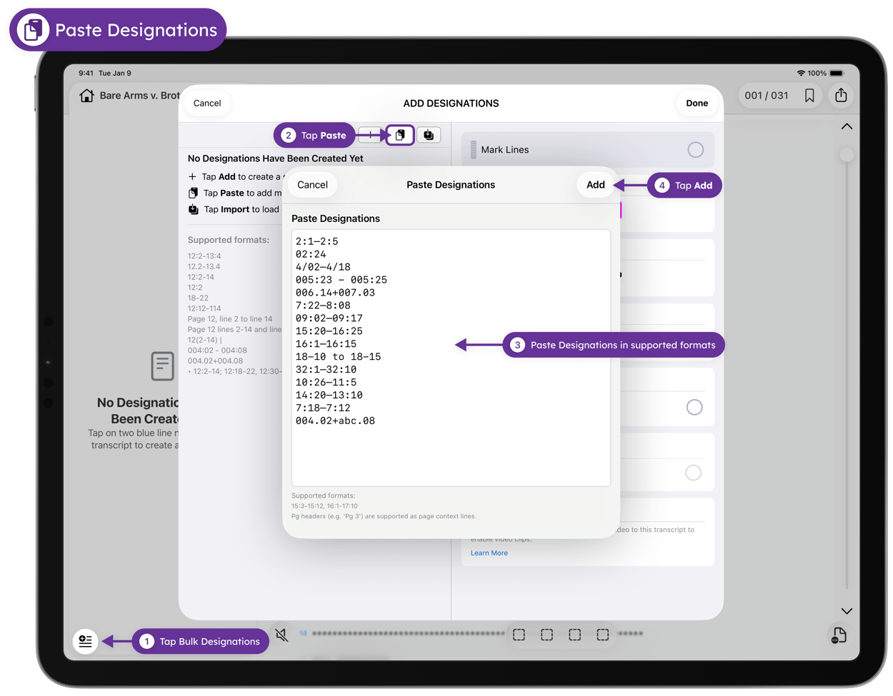Place cursor on line 7:18—7:12
Viewport: 893px width, 696px height.
coord(323,408)
